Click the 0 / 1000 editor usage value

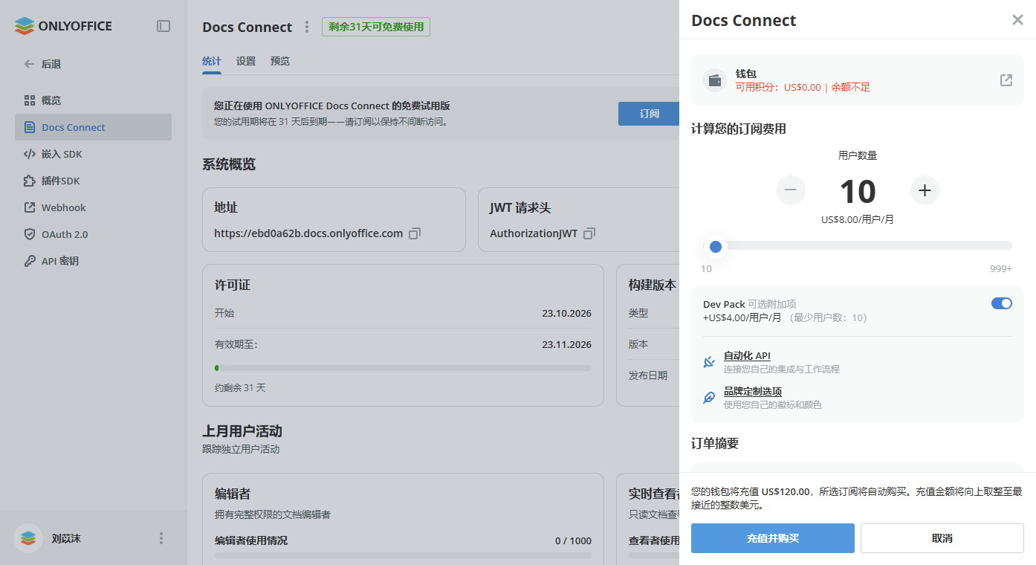[x=574, y=541]
